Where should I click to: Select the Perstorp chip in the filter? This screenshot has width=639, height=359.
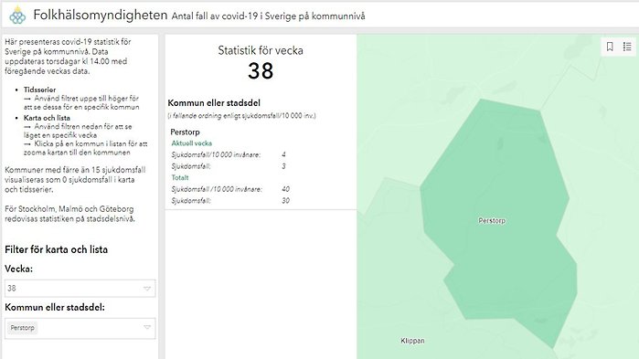coord(23,328)
